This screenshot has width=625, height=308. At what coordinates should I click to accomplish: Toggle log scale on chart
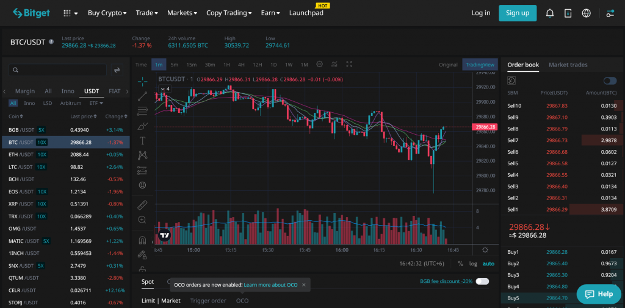(473, 263)
